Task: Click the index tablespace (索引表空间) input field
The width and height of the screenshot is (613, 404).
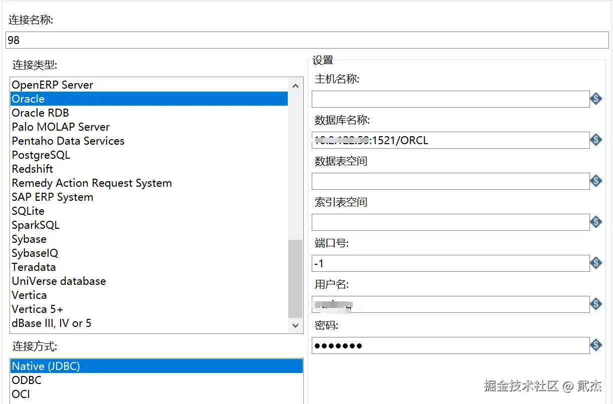Action: tap(450, 222)
